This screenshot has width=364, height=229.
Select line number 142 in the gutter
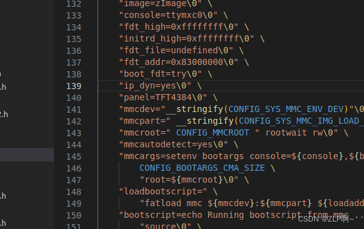(x=74, y=121)
